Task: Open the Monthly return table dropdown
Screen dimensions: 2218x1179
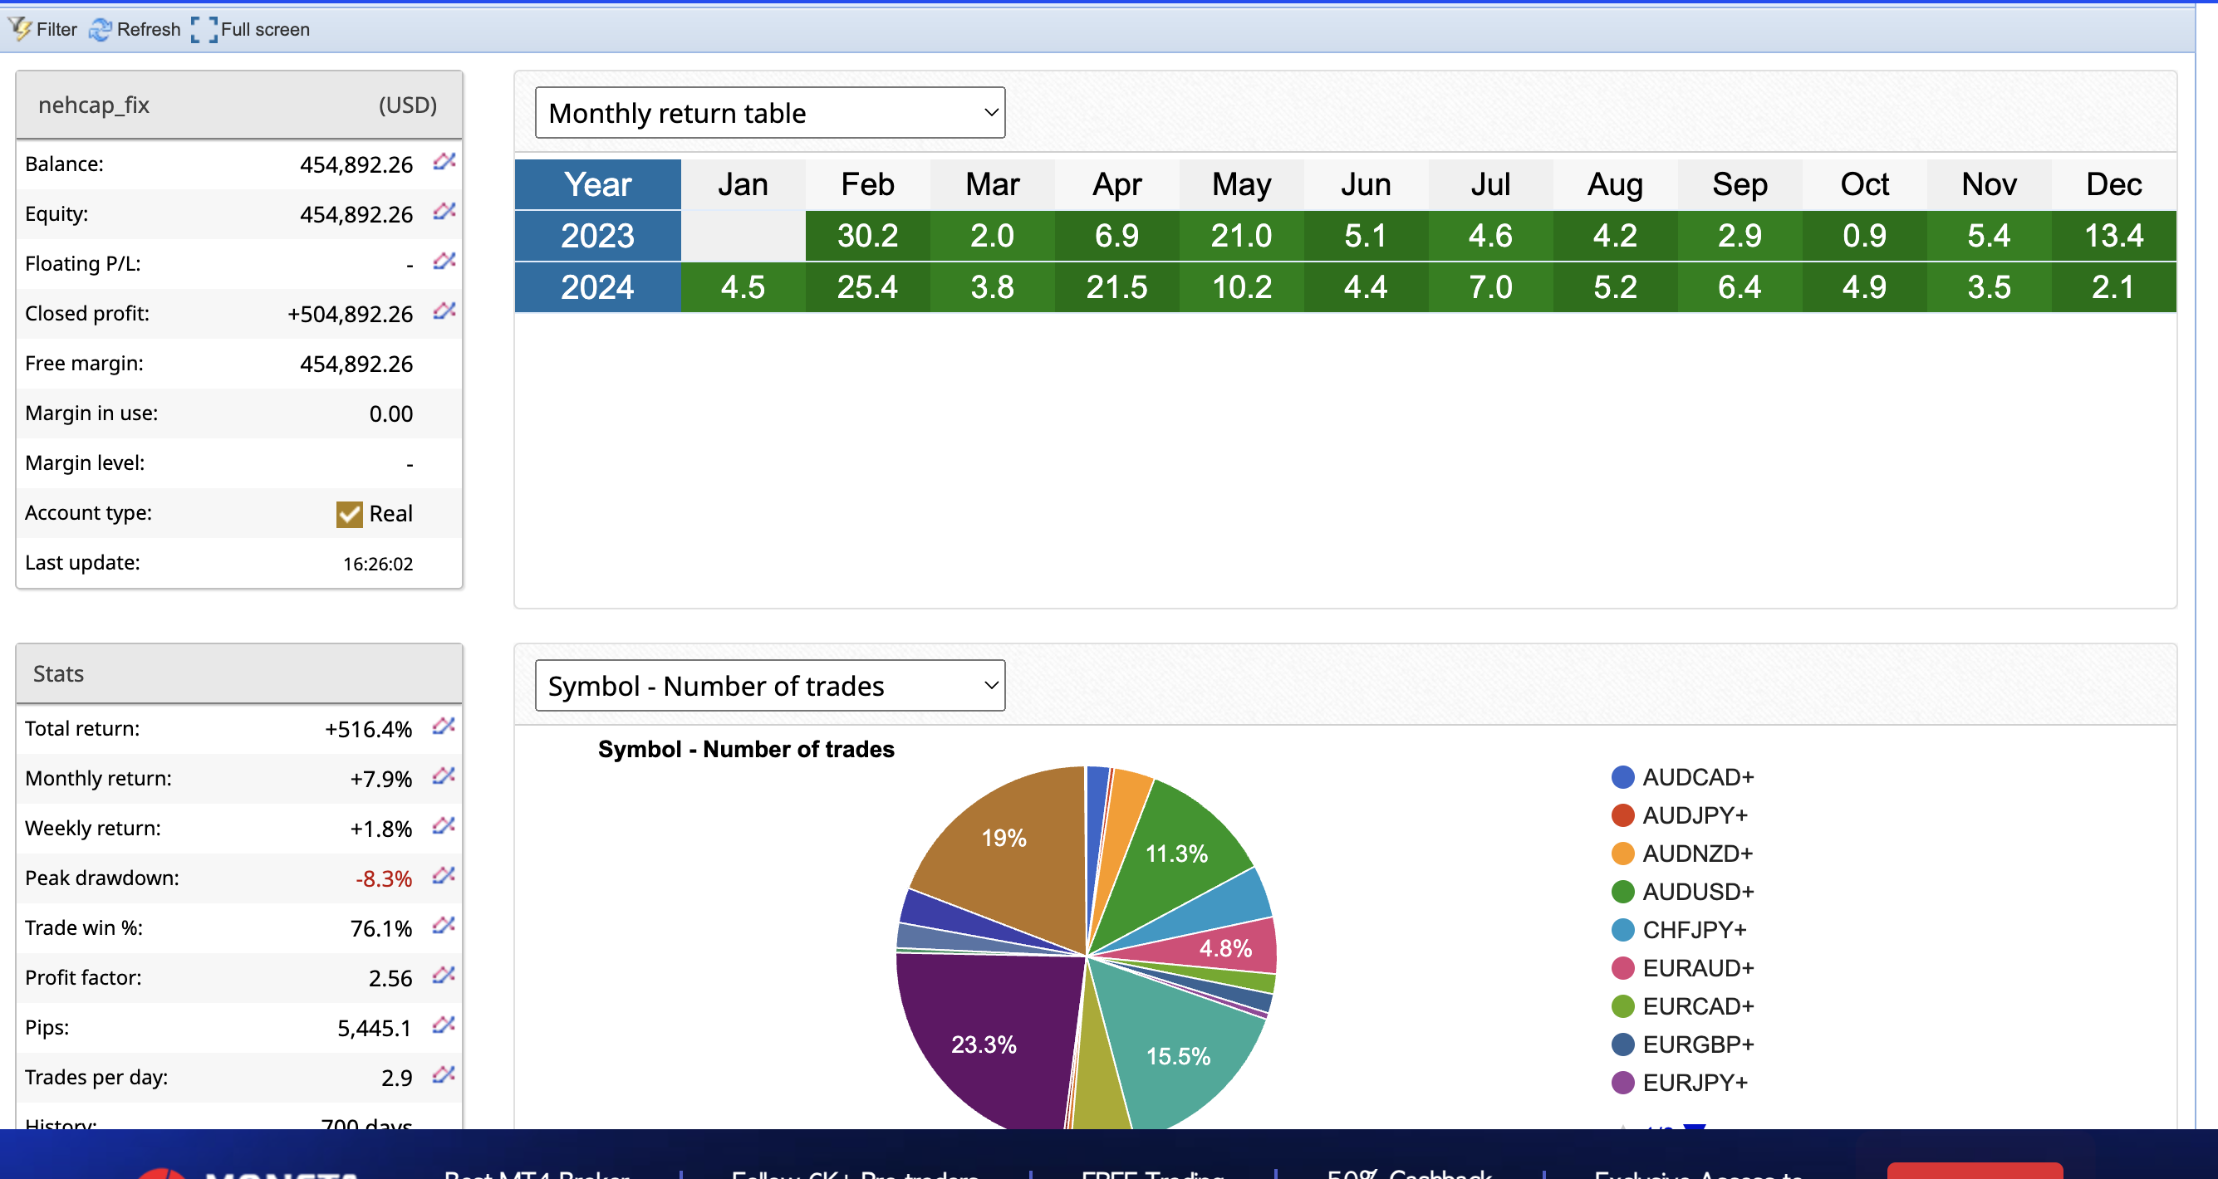Action: click(769, 113)
